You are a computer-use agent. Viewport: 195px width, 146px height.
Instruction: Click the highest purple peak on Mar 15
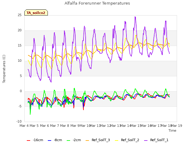[135, 17]
